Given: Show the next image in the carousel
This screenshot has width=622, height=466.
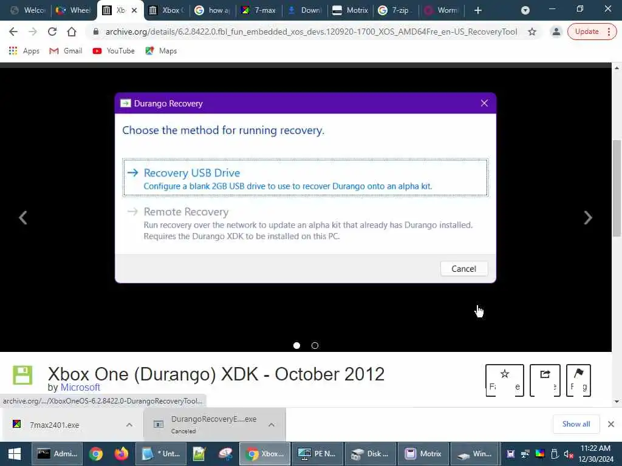Looking at the screenshot, I should [588, 218].
